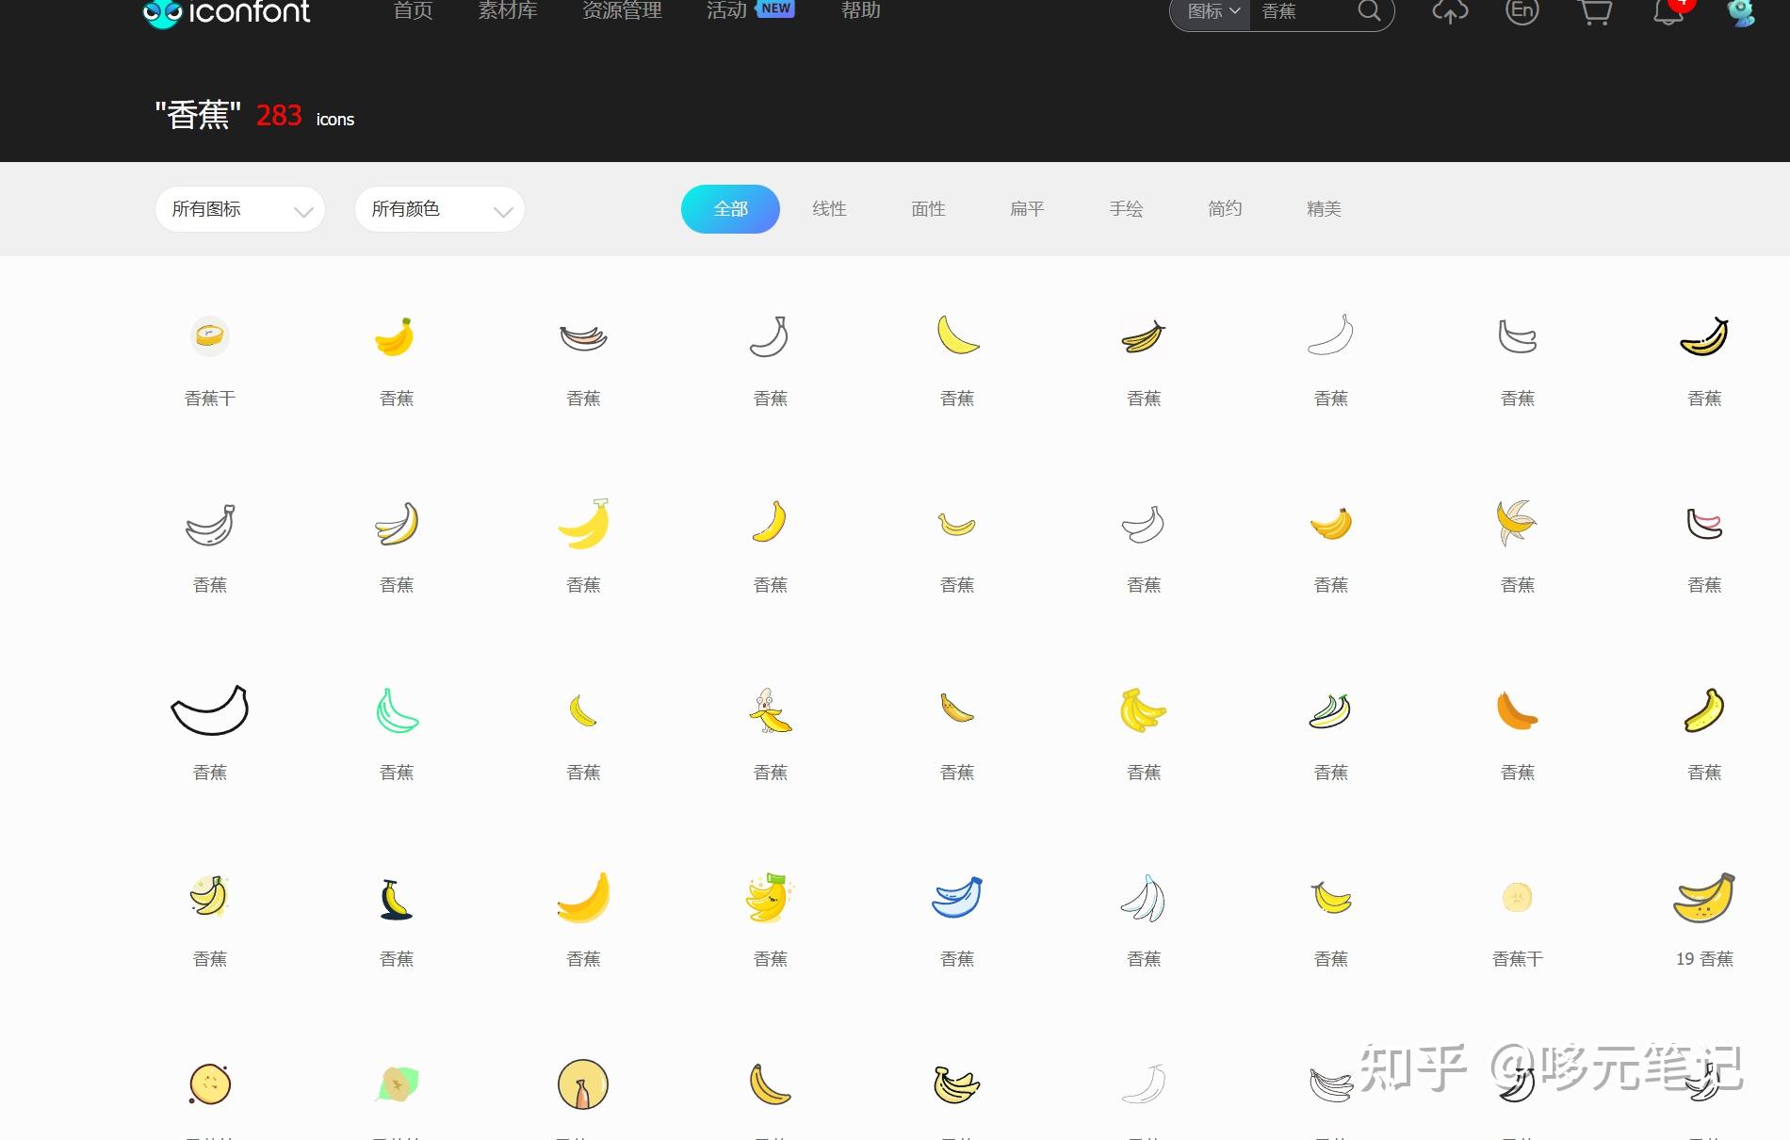Viewport: 1790px width, 1140px height.
Task: Select the large yellow bunch with green stem
Action: tap(583, 523)
